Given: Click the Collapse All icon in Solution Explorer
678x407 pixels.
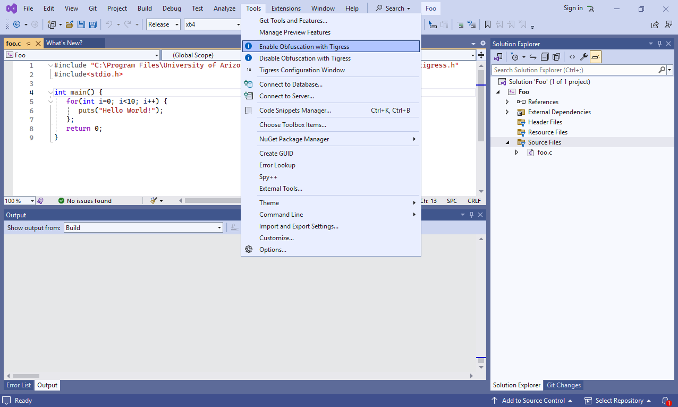Looking at the screenshot, I should click(545, 57).
